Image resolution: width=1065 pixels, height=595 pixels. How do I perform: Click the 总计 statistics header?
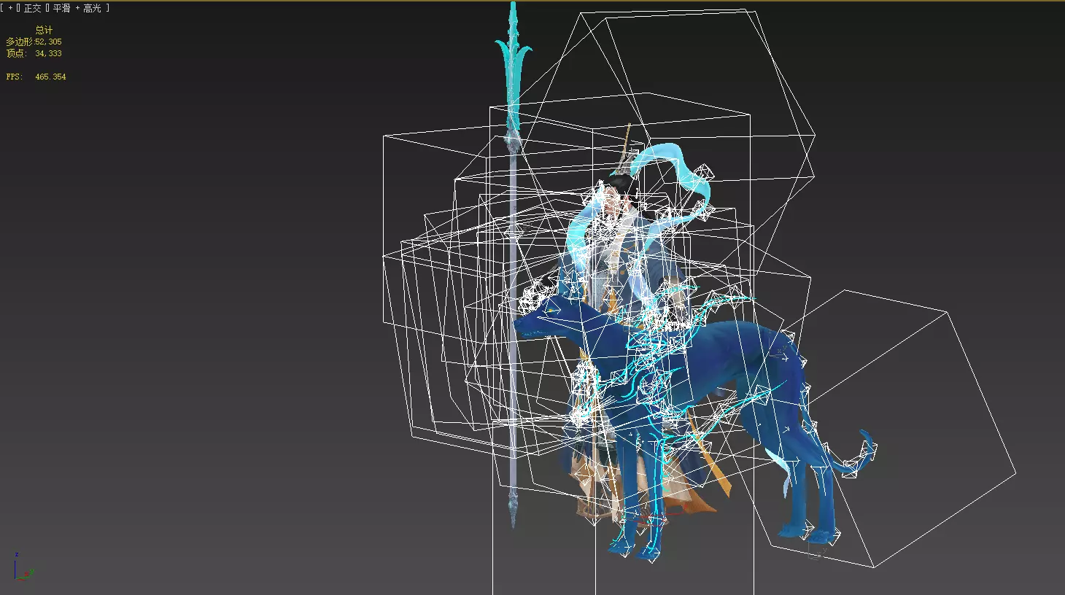tap(44, 30)
